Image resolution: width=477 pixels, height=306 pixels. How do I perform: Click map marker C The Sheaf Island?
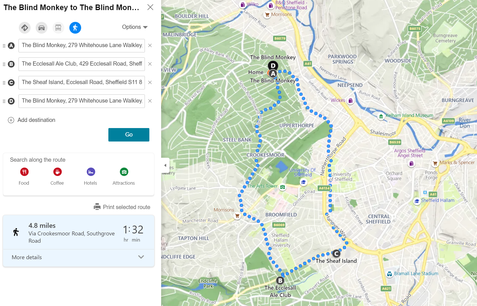(336, 254)
